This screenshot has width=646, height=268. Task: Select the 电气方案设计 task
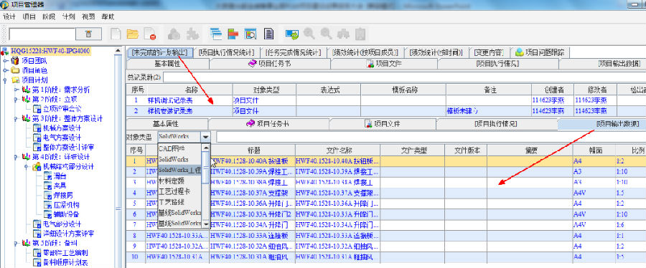(x=62, y=138)
